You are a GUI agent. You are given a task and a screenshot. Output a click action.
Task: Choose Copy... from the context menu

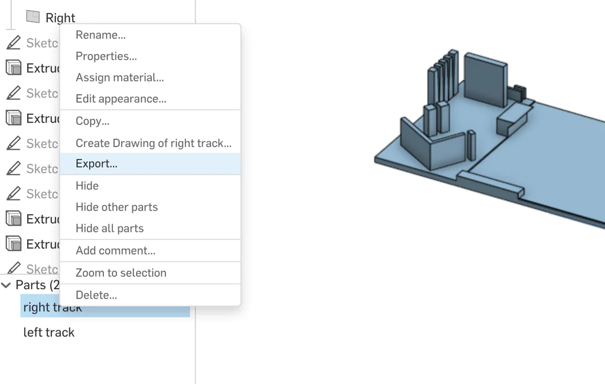[150, 121]
